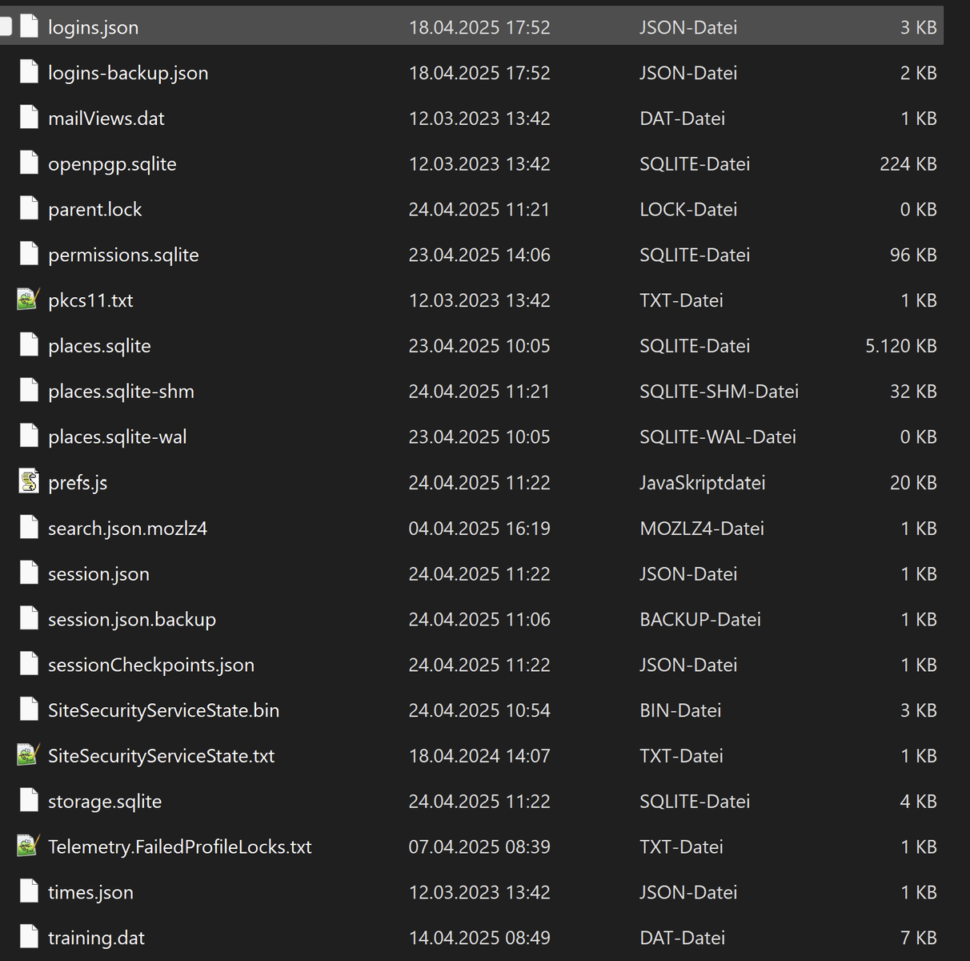Select the file name session.json.backup
This screenshot has height=961, width=970.
coord(132,620)
